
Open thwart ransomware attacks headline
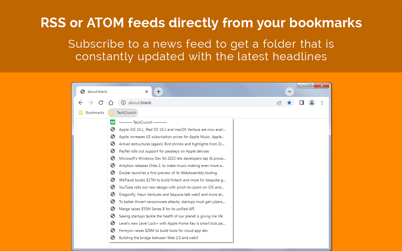click(170, 202)
